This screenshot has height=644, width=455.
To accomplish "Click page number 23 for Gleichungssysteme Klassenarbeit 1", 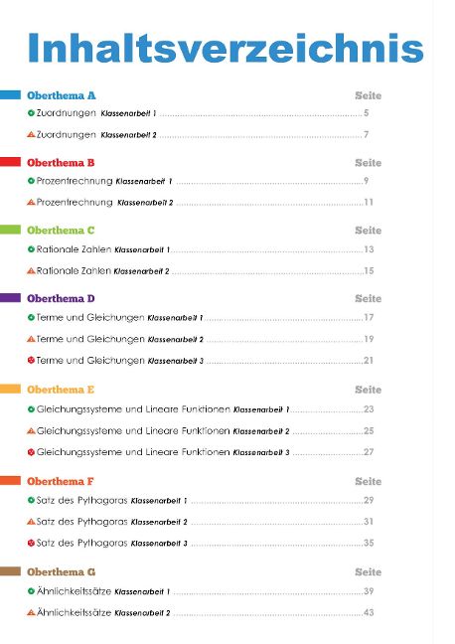I will coord(369,409).
